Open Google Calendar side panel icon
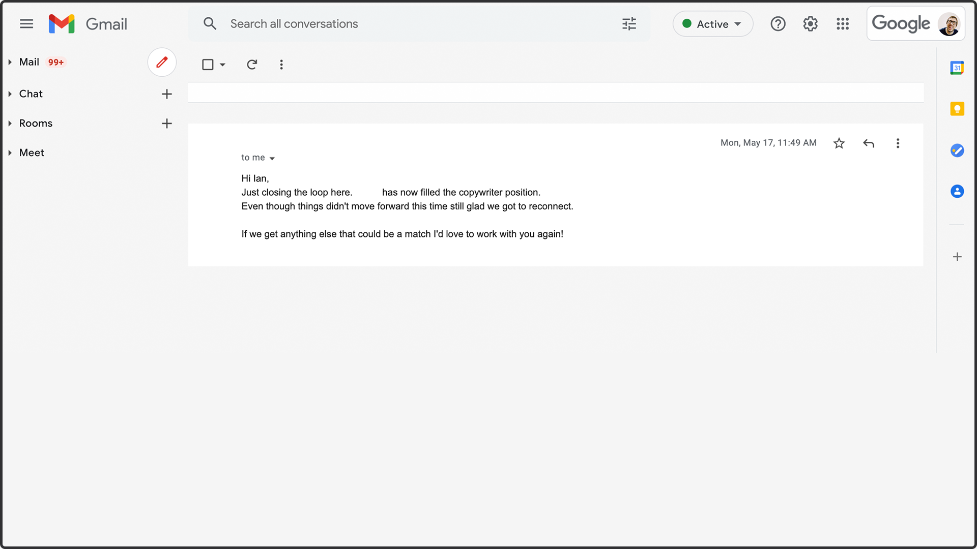The image size is (977, 549). pos(957,68)
